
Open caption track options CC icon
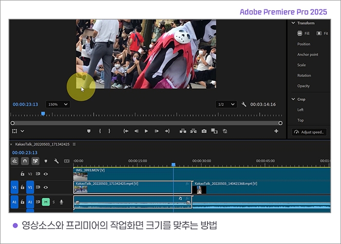(67, 161)
